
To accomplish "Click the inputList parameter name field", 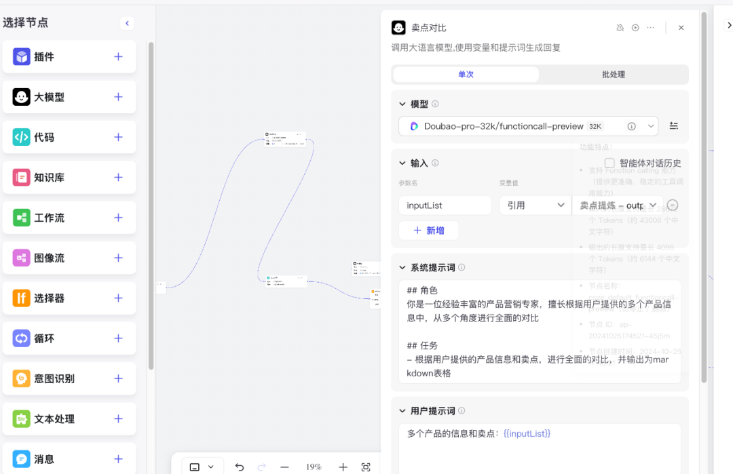I will [x=445, y=205].
